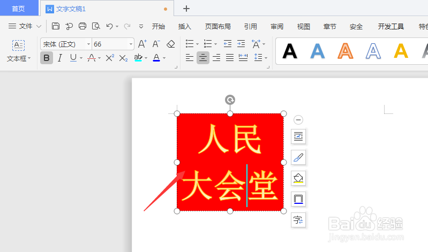Toggle Bold formatting
428x252 pixels.
pos(47,58)
